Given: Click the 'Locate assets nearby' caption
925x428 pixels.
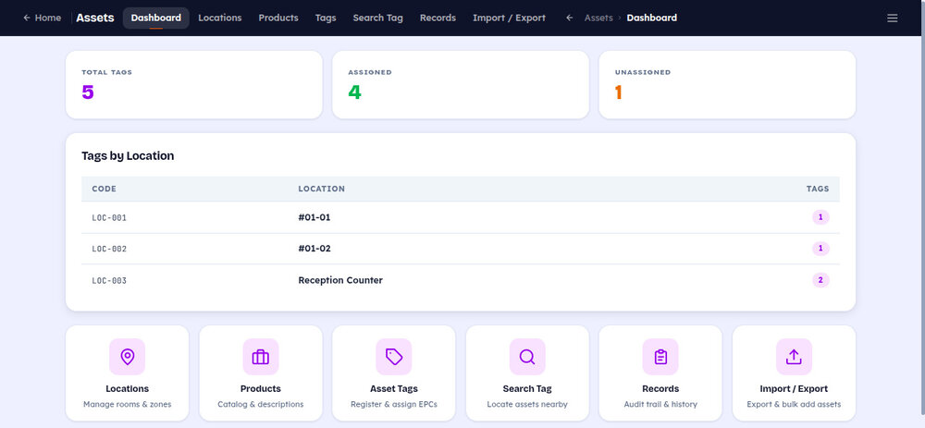Looking at the screenshot, I should (x=527, y=404).
